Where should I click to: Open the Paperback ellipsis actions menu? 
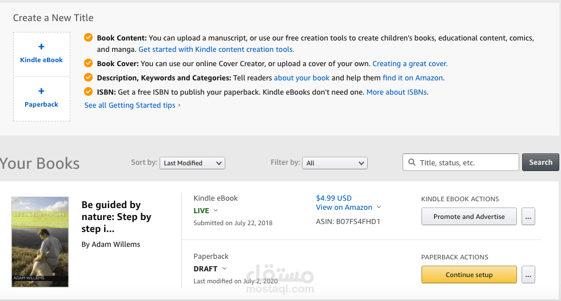coord(528,275)
